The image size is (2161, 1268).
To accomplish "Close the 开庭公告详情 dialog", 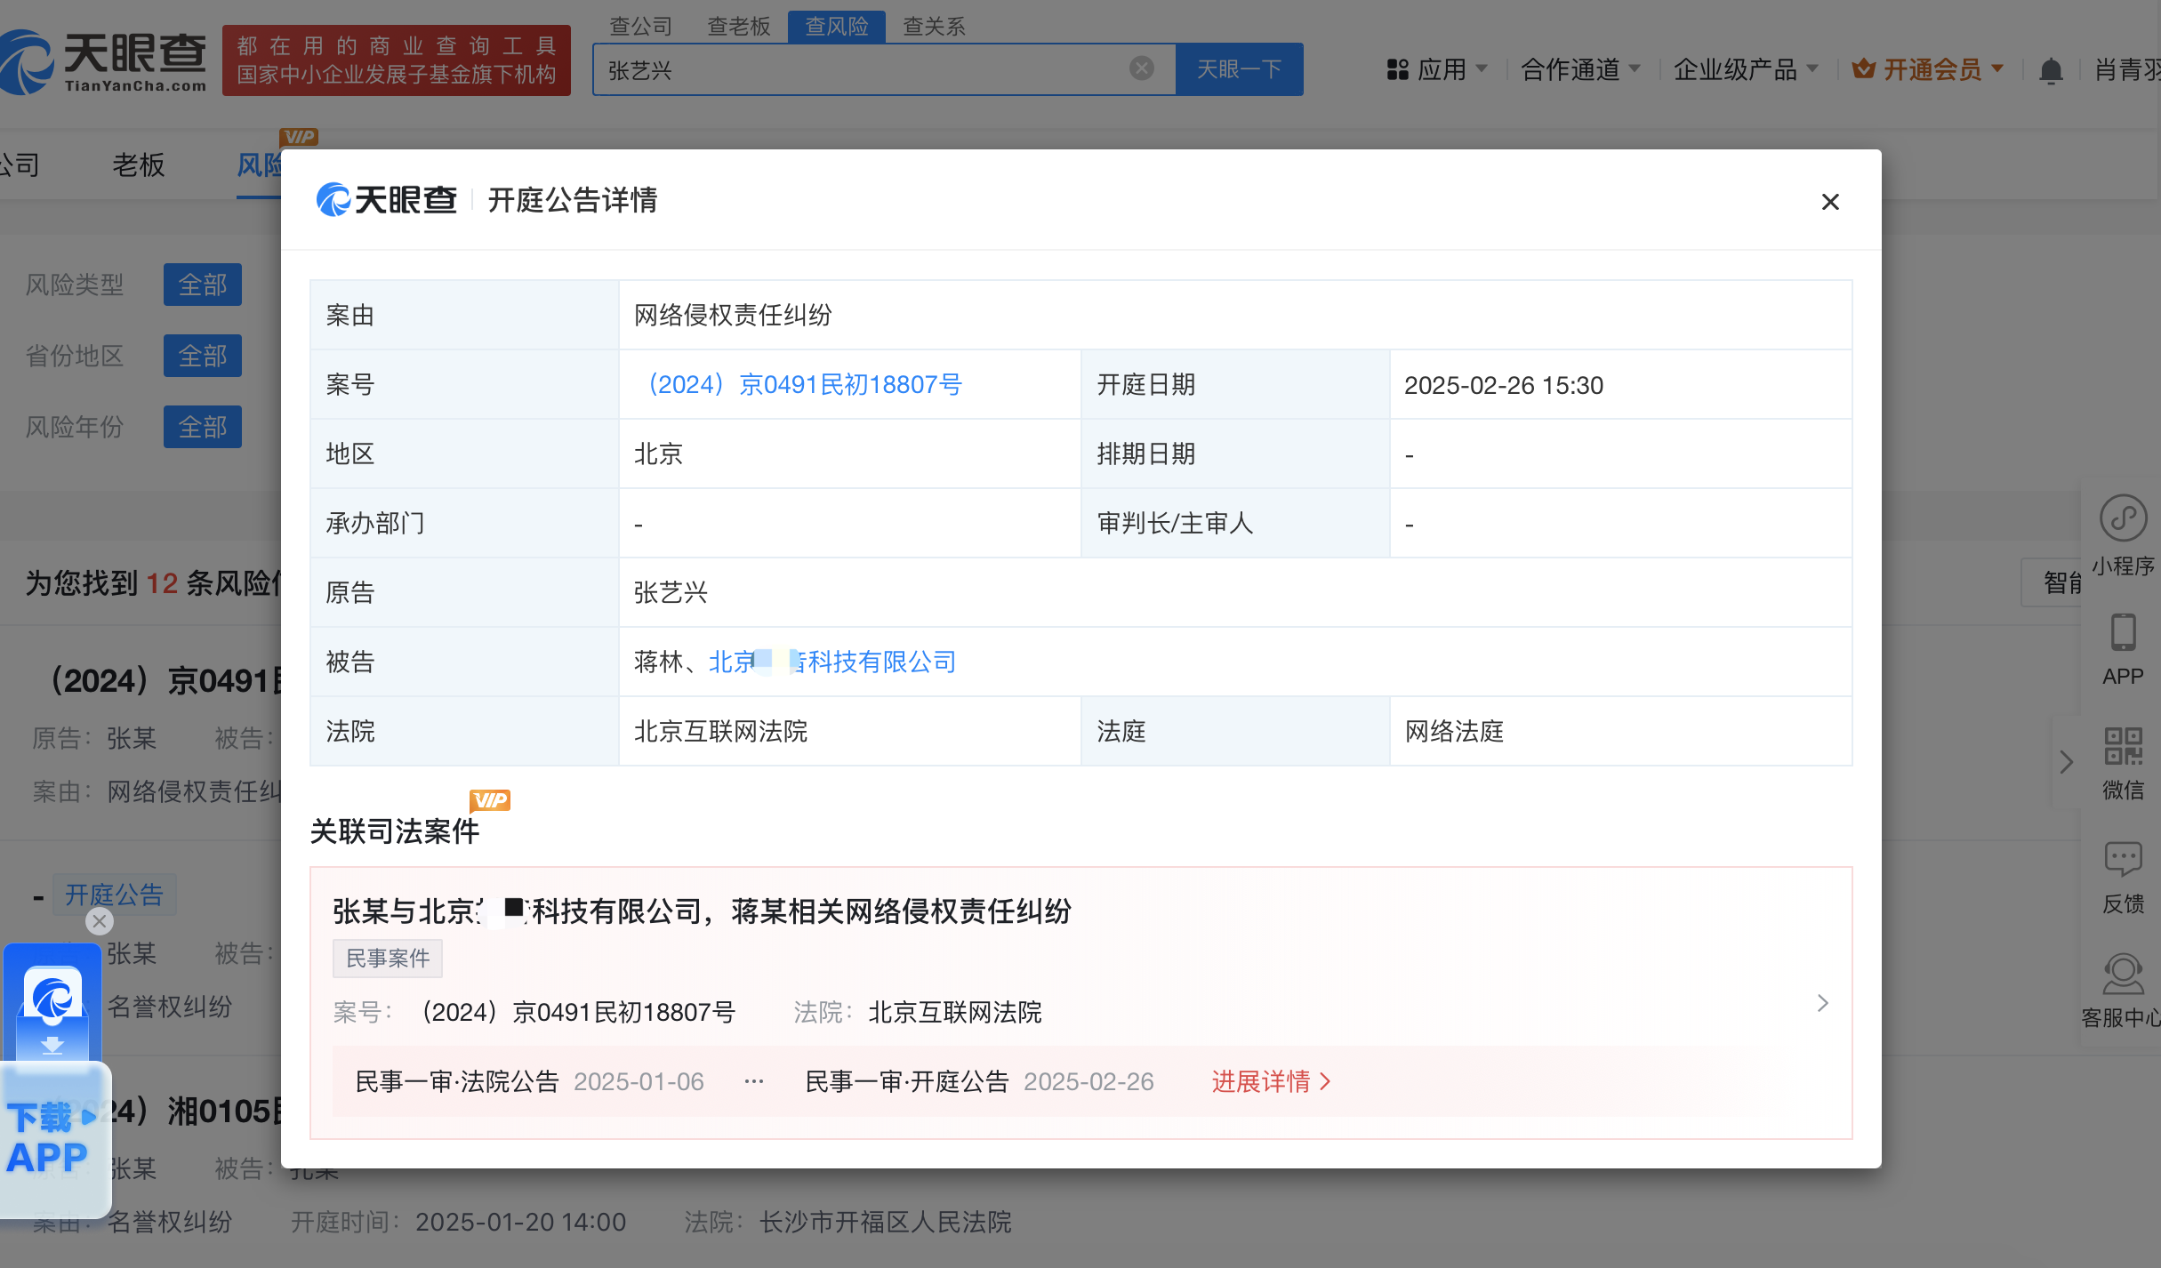I will (1830, 202).
